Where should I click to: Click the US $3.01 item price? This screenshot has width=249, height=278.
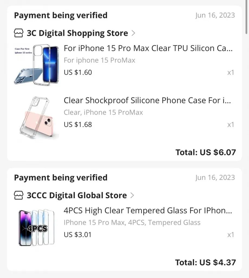point(78,235)
